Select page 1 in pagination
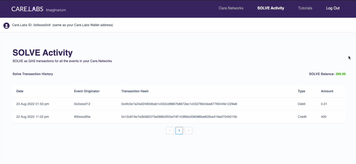356x164 pixels. (x=179, y=131)
